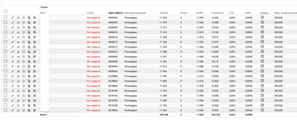Duplicate campaign 6508406
This screenshot has width=297, height=120.
point(29,62)
